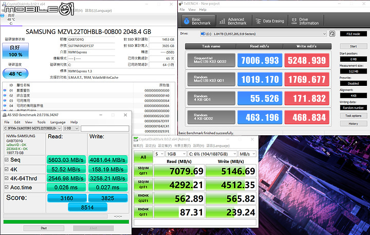
Task: Click firmware field GXB7301Q in CrystalDiskInfo
Action: pos(91,40)
